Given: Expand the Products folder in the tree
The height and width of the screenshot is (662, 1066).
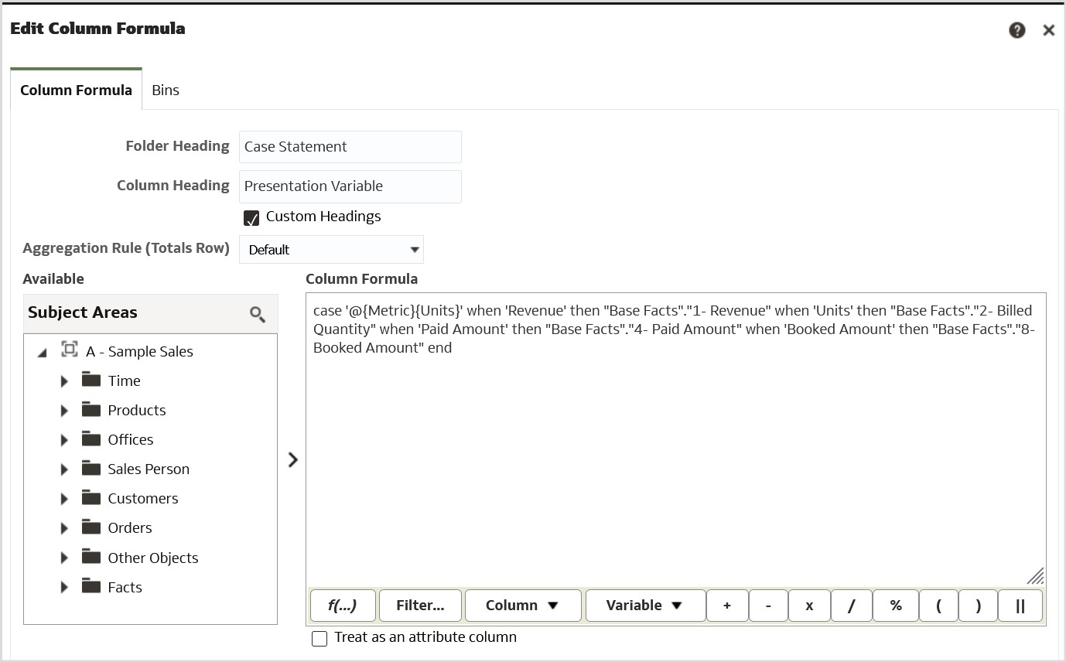Looking at the screenshot, I should coord(65,410).
